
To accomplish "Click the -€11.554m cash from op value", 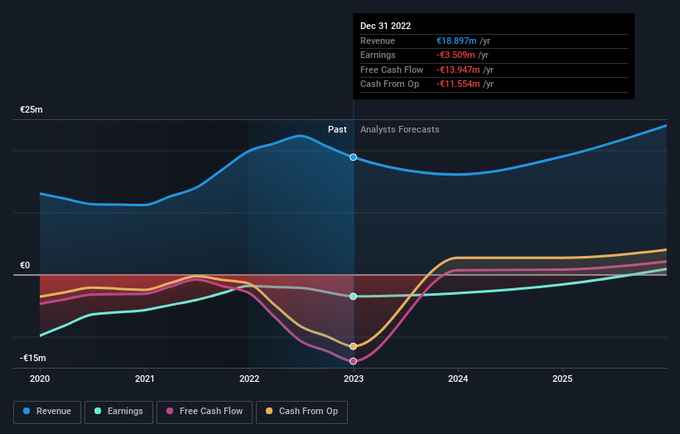I will (458, 84).
